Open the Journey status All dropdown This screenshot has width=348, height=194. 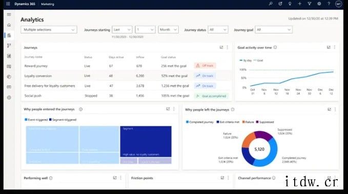[218, 30]
